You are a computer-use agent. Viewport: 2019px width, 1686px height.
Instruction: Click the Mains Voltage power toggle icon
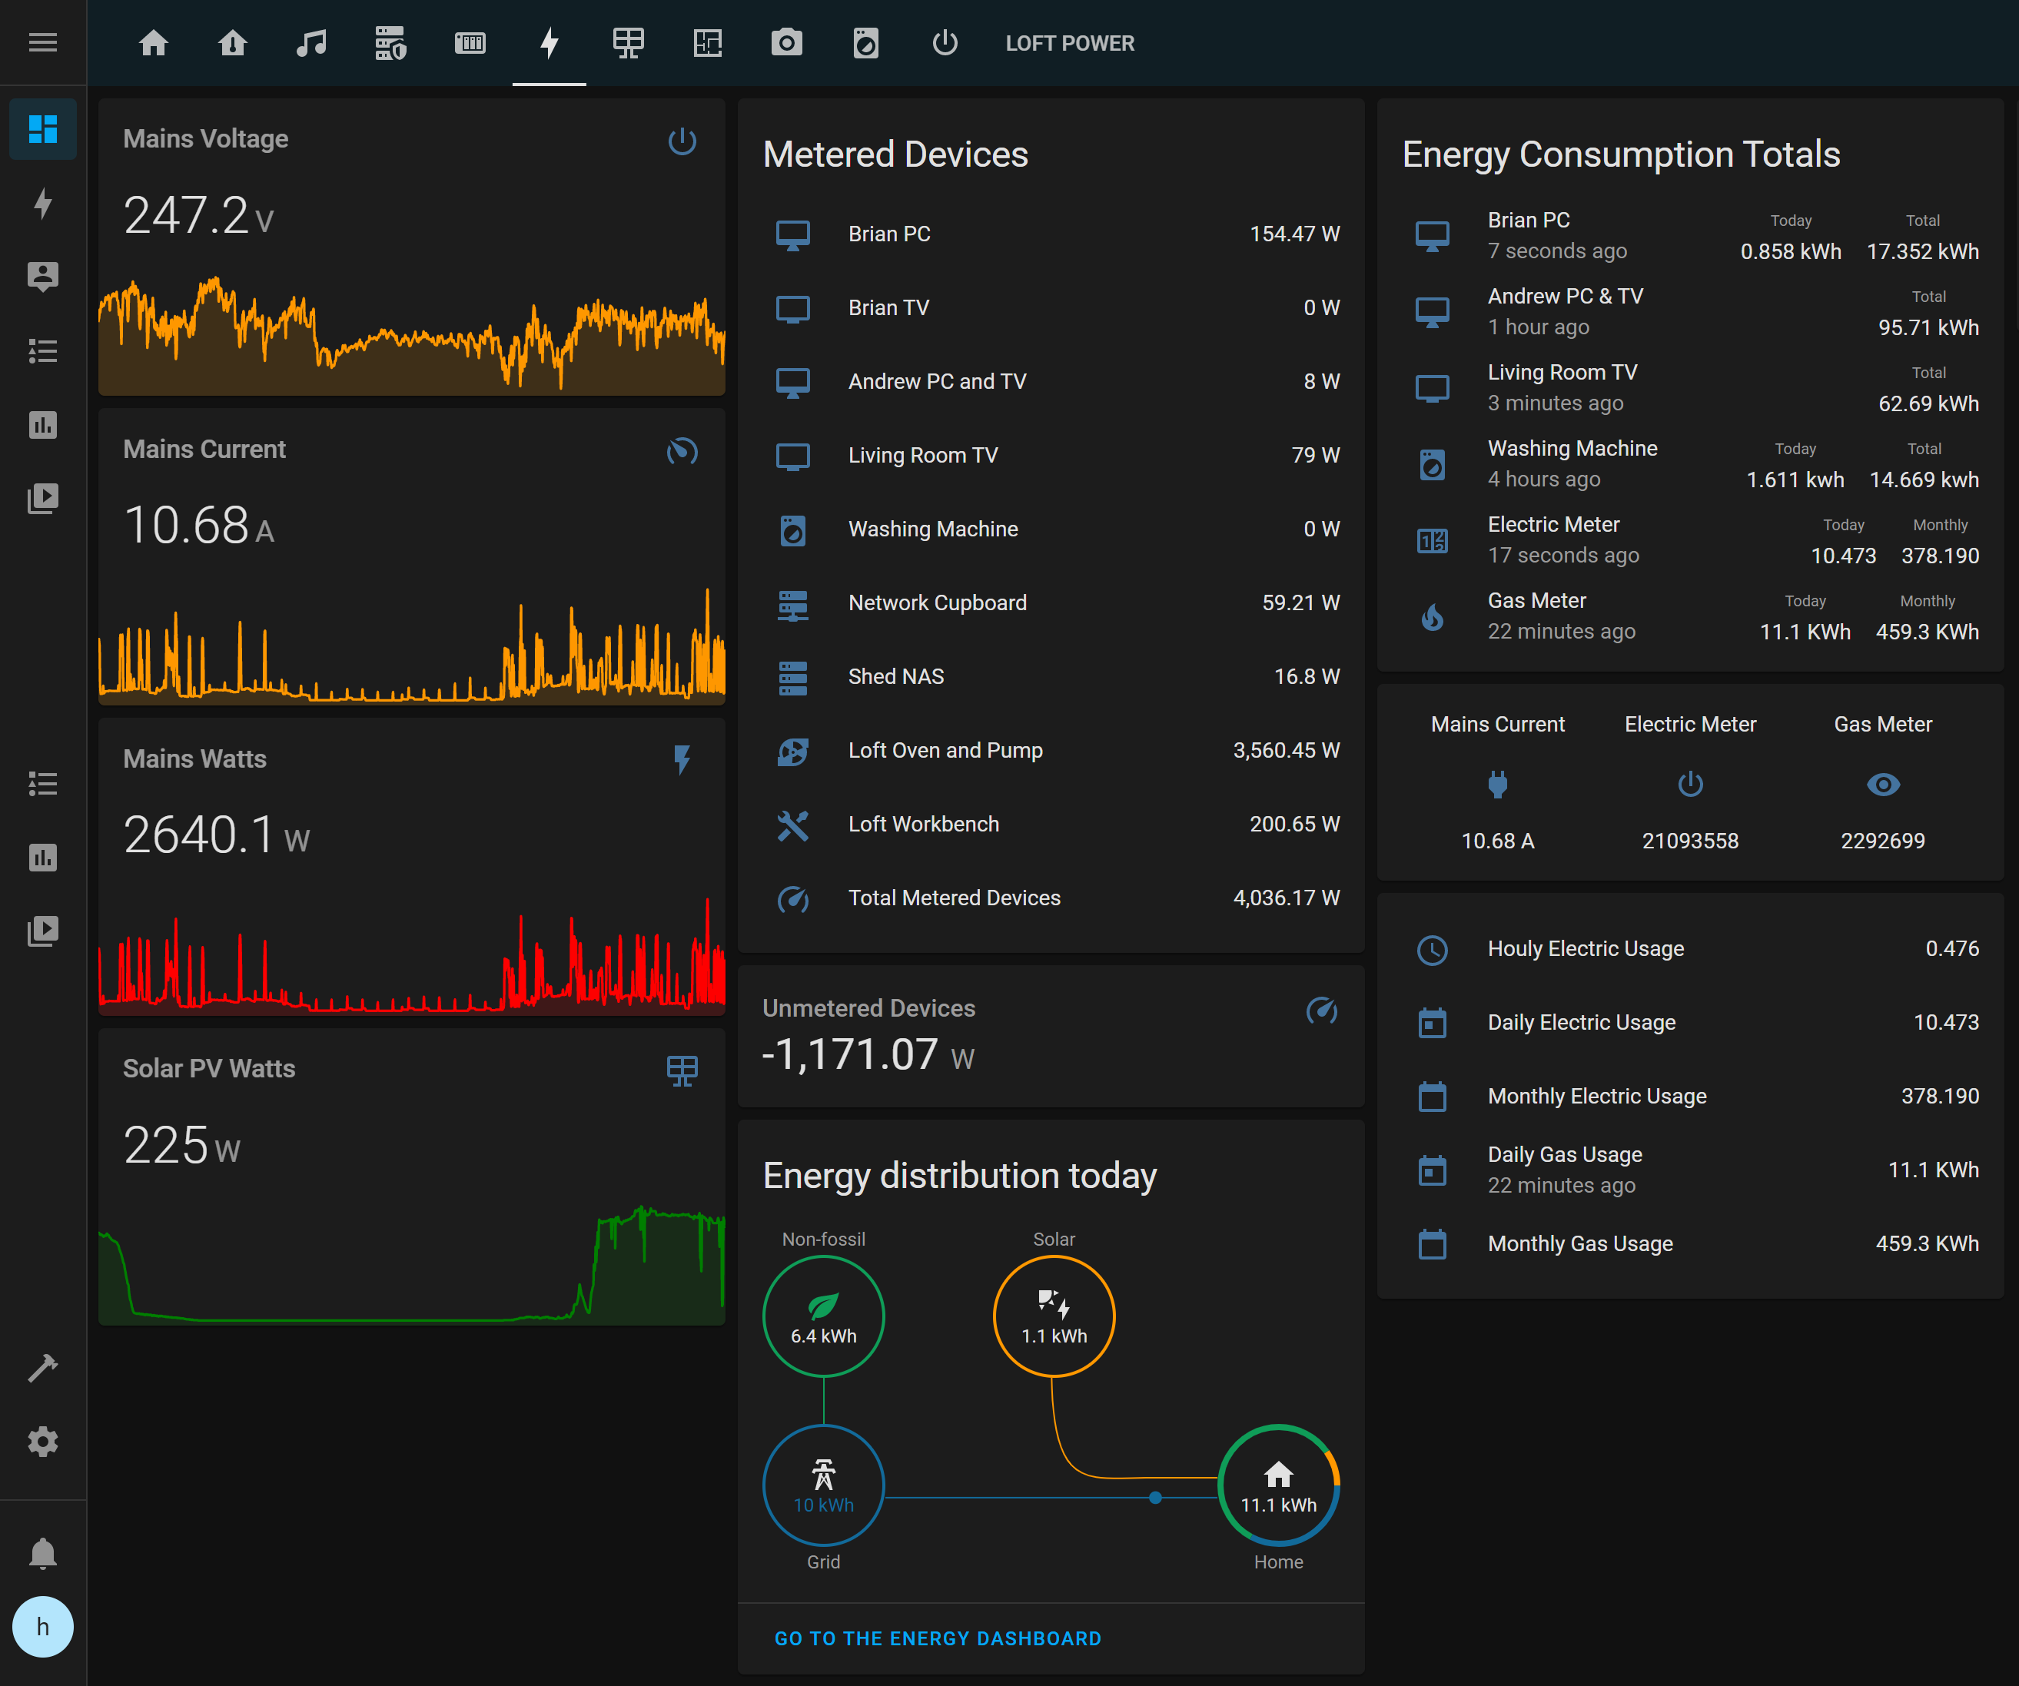682,141
